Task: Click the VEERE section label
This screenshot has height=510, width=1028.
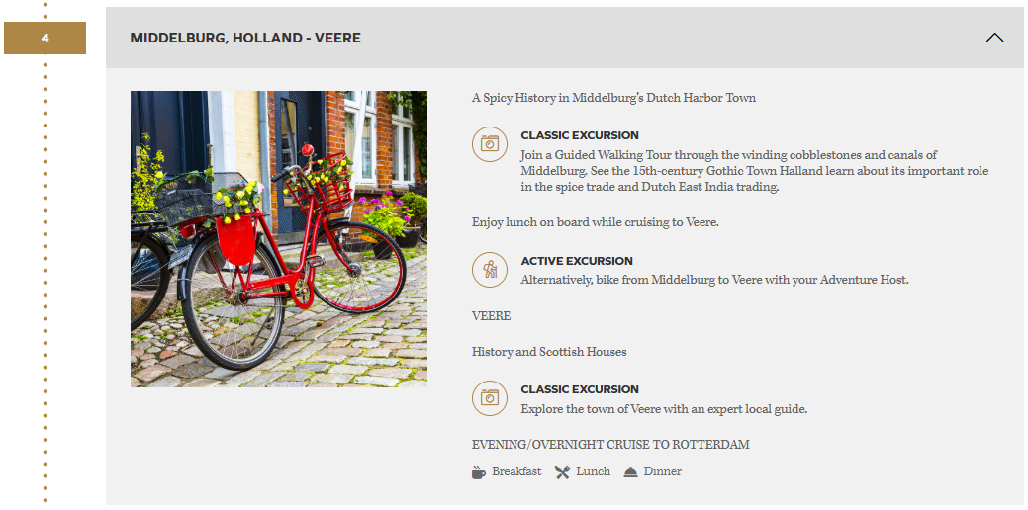Action: (x=491, y=316)
